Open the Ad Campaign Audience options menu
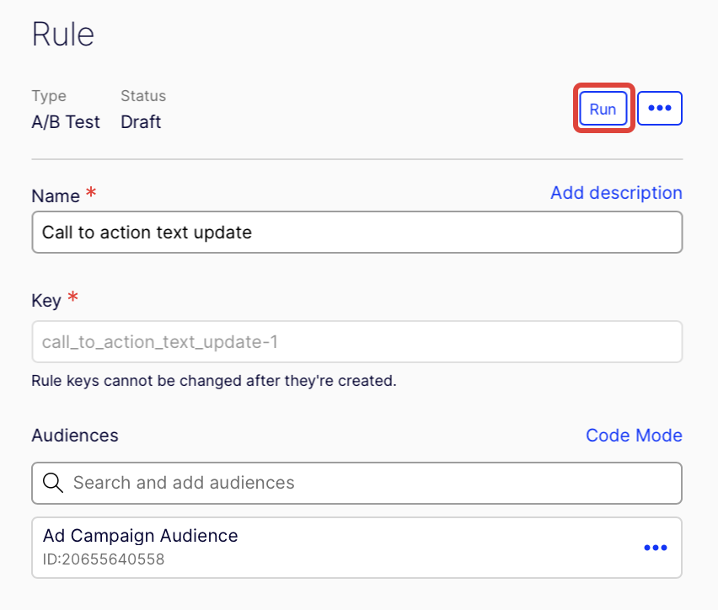718x610 pixels. (655, 548)
